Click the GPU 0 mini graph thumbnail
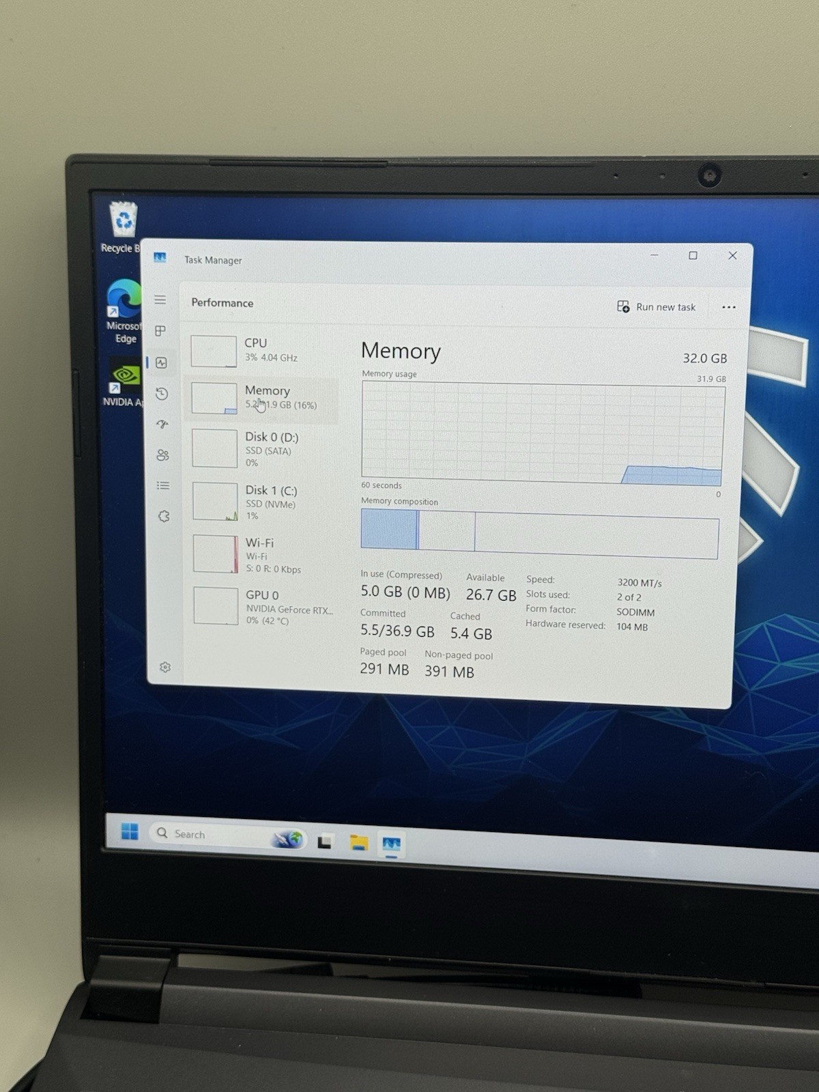 coord(216,605)
